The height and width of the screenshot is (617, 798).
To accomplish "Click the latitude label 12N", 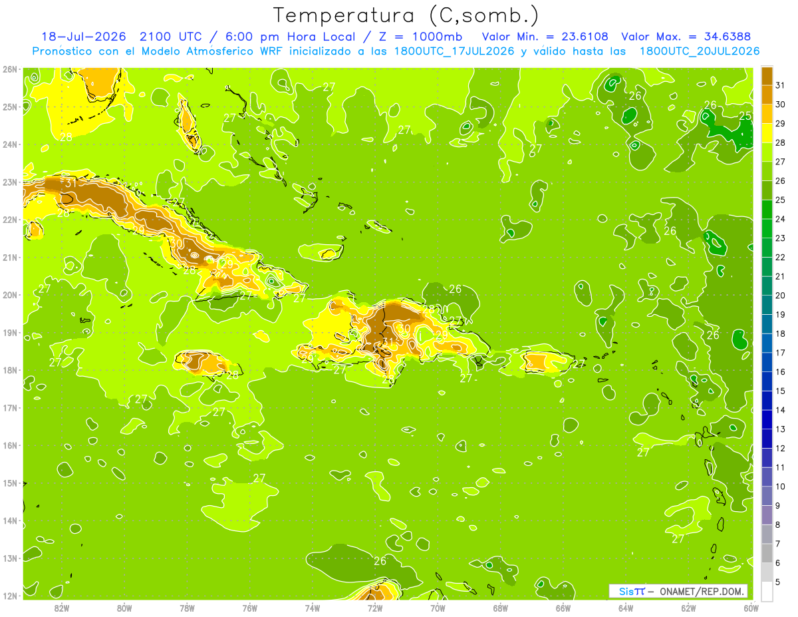I will (9, 596).
